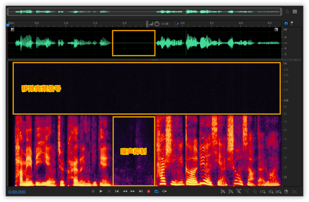Click the overview navigator's right edge handle

click(281, 12)
